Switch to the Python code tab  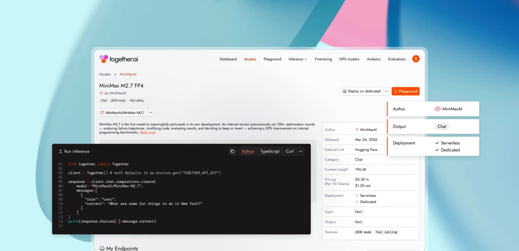(248, 151)
